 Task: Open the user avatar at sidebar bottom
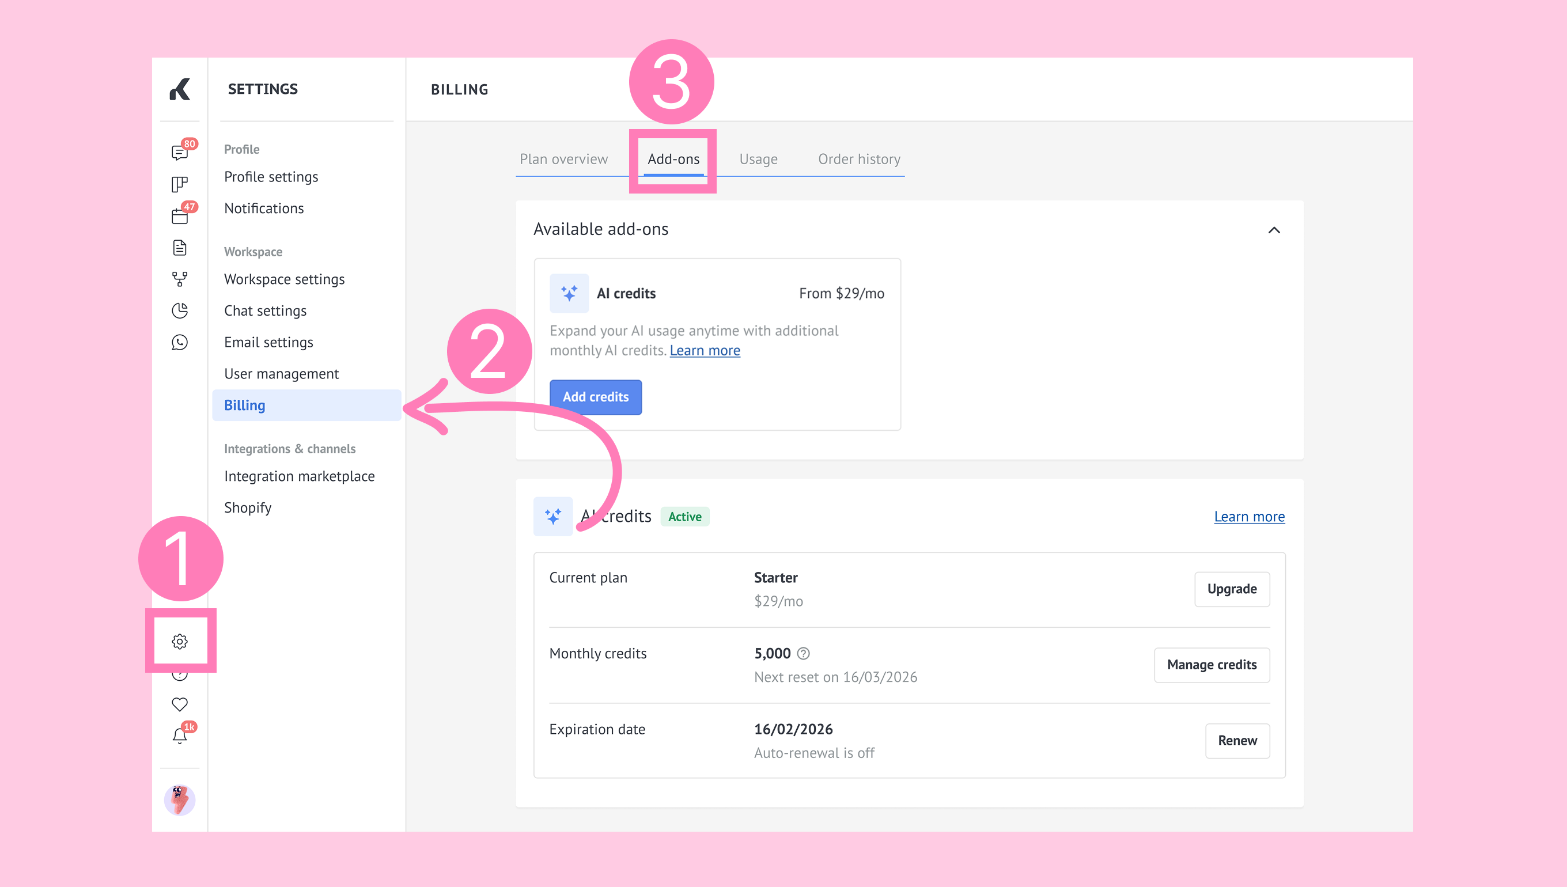coord(180,800)
